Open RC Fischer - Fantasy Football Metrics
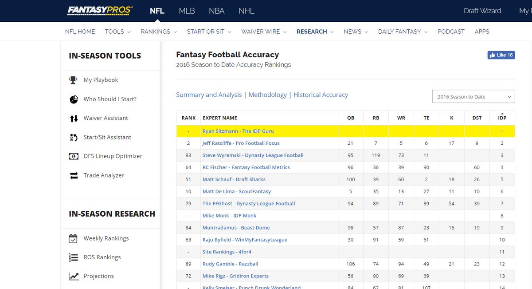The image size is (532, 289). coord(246,167)
